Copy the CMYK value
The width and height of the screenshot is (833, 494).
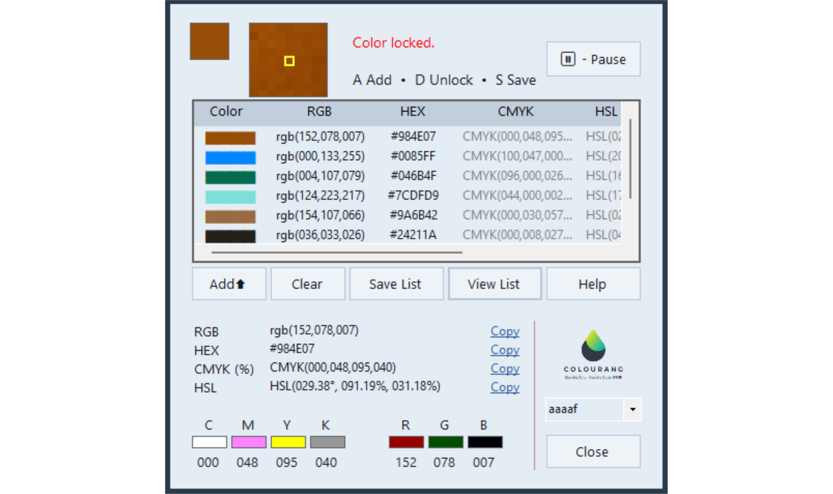coord(505,369)
